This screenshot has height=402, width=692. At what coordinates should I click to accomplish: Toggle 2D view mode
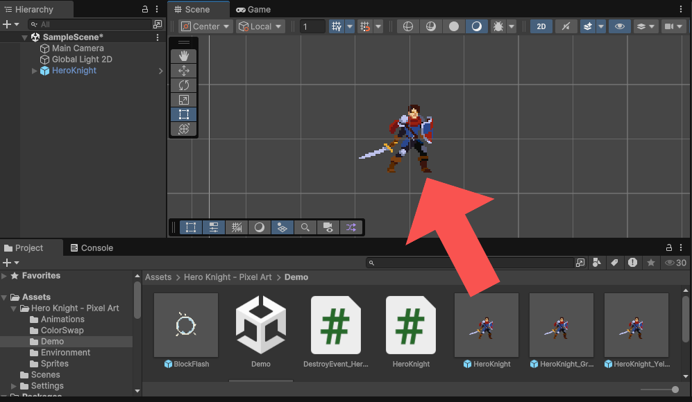click(541, 26)
